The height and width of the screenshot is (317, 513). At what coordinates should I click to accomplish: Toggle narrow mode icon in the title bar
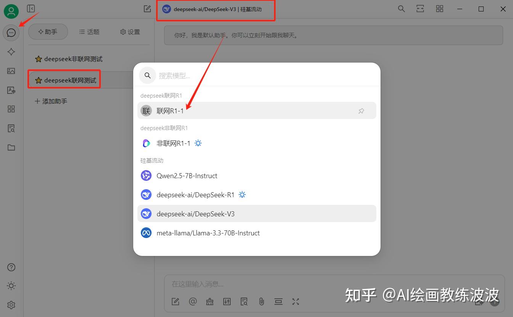tap(420, 8)
